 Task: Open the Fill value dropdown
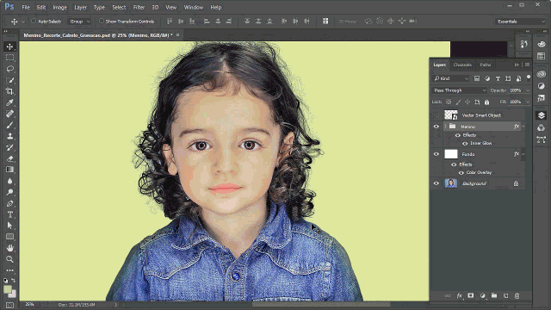click(528, 102)
